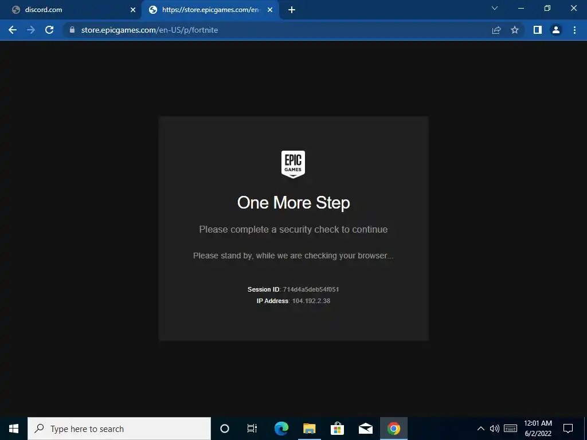Screen dimensions: 587x440
Task: Open the clock and calendar
Action: (x=538, y=429)
